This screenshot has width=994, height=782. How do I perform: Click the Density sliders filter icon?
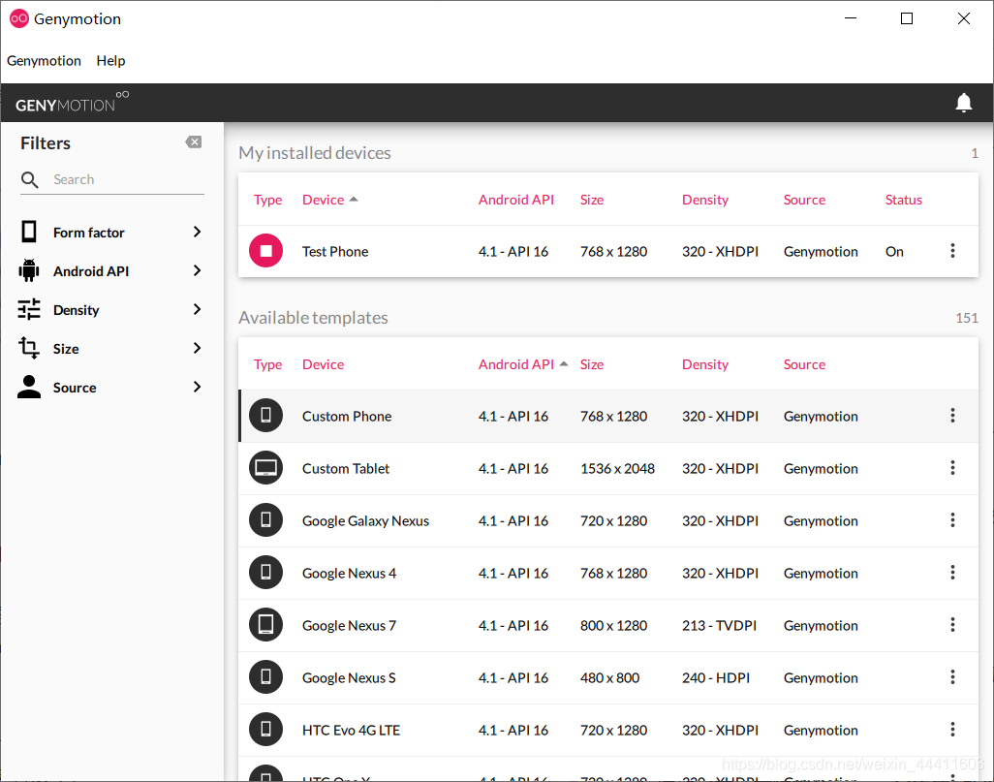(x=29, y=309)
